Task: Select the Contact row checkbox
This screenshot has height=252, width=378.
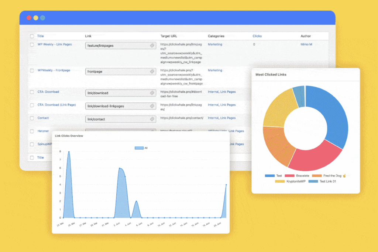Action: 32,118
